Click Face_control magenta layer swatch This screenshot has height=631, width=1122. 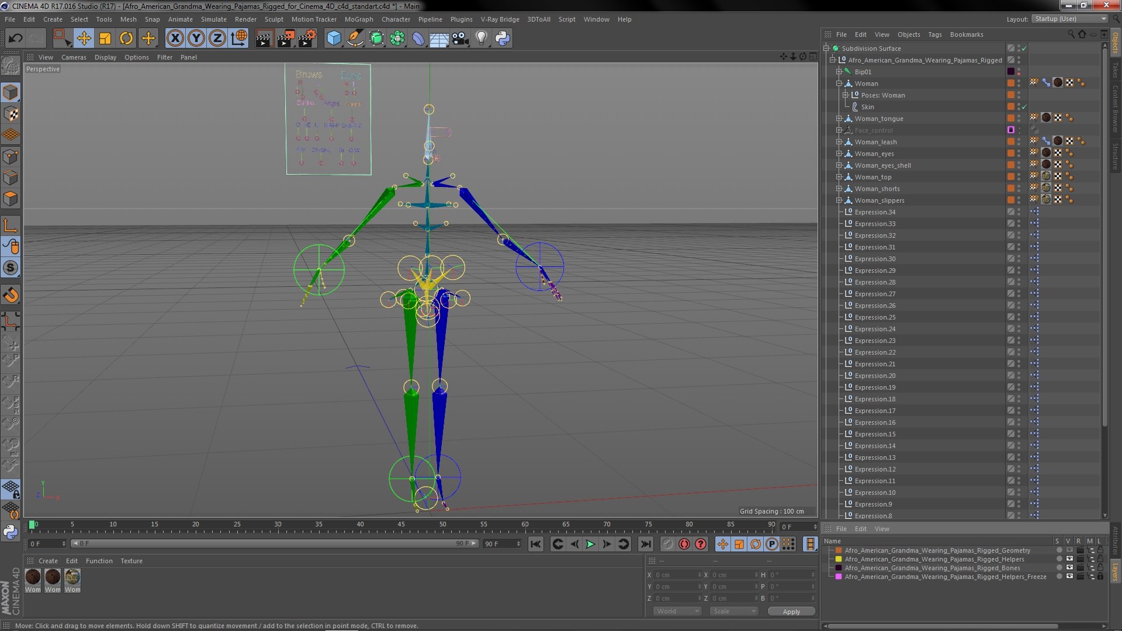[1010, 130]
